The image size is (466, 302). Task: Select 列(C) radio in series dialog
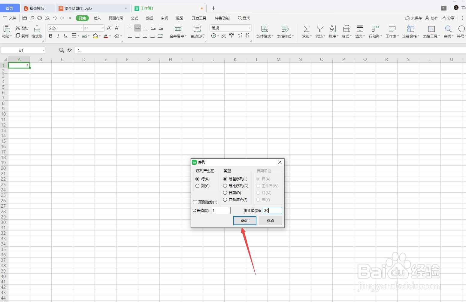pos(197,186)
